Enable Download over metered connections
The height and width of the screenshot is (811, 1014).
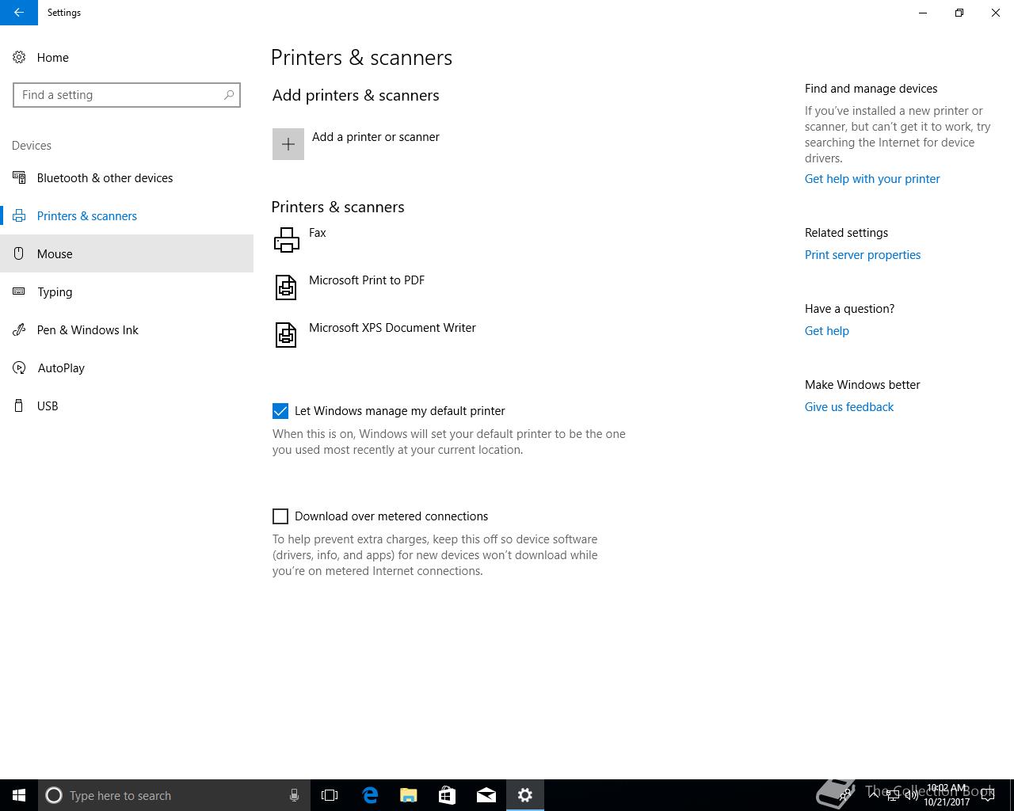(280, 516)
